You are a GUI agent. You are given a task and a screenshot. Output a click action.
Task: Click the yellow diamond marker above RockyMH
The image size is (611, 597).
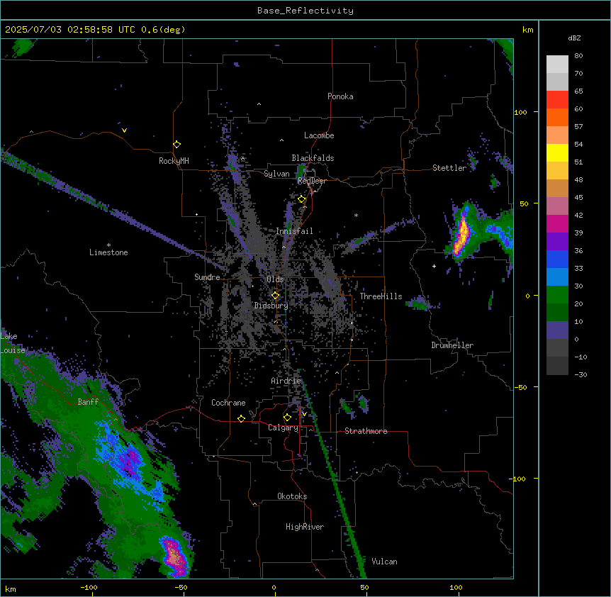(x=176, y=145)
